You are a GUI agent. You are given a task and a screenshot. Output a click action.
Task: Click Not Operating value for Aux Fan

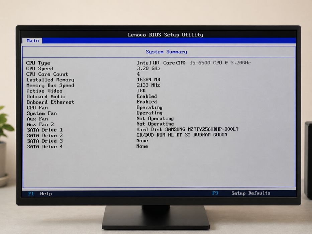155,119
